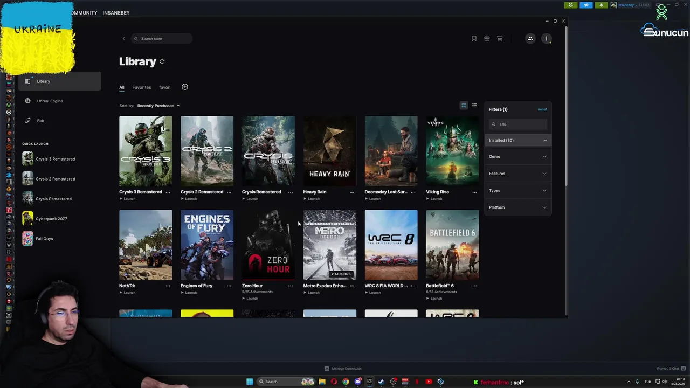The height and width of the screenshot is (388, 690).
Task: Switch to grid view
Action: pos(464,106)
